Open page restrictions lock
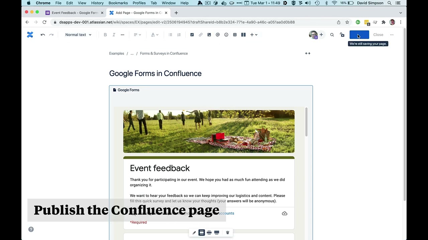428x240 pixels. point(342,35)
